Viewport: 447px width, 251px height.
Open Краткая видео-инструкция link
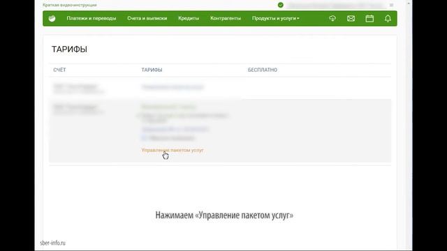point(70,5)
